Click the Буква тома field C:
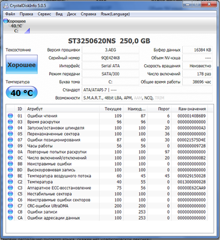This screenshot has width=220, height=240. (111, 82)
